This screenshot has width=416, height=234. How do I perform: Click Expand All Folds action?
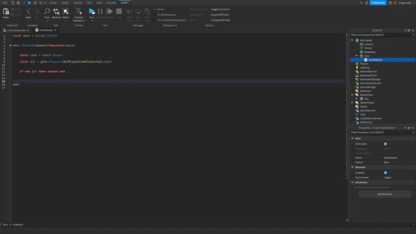click(x=220, y=15)
